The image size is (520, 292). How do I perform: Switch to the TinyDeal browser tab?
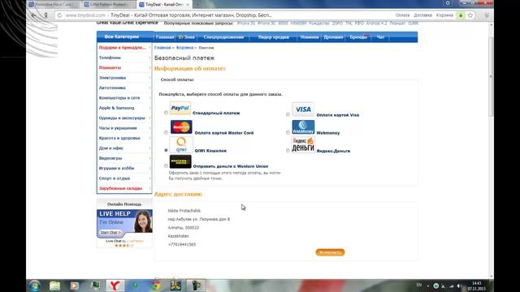tap(164, 4)
